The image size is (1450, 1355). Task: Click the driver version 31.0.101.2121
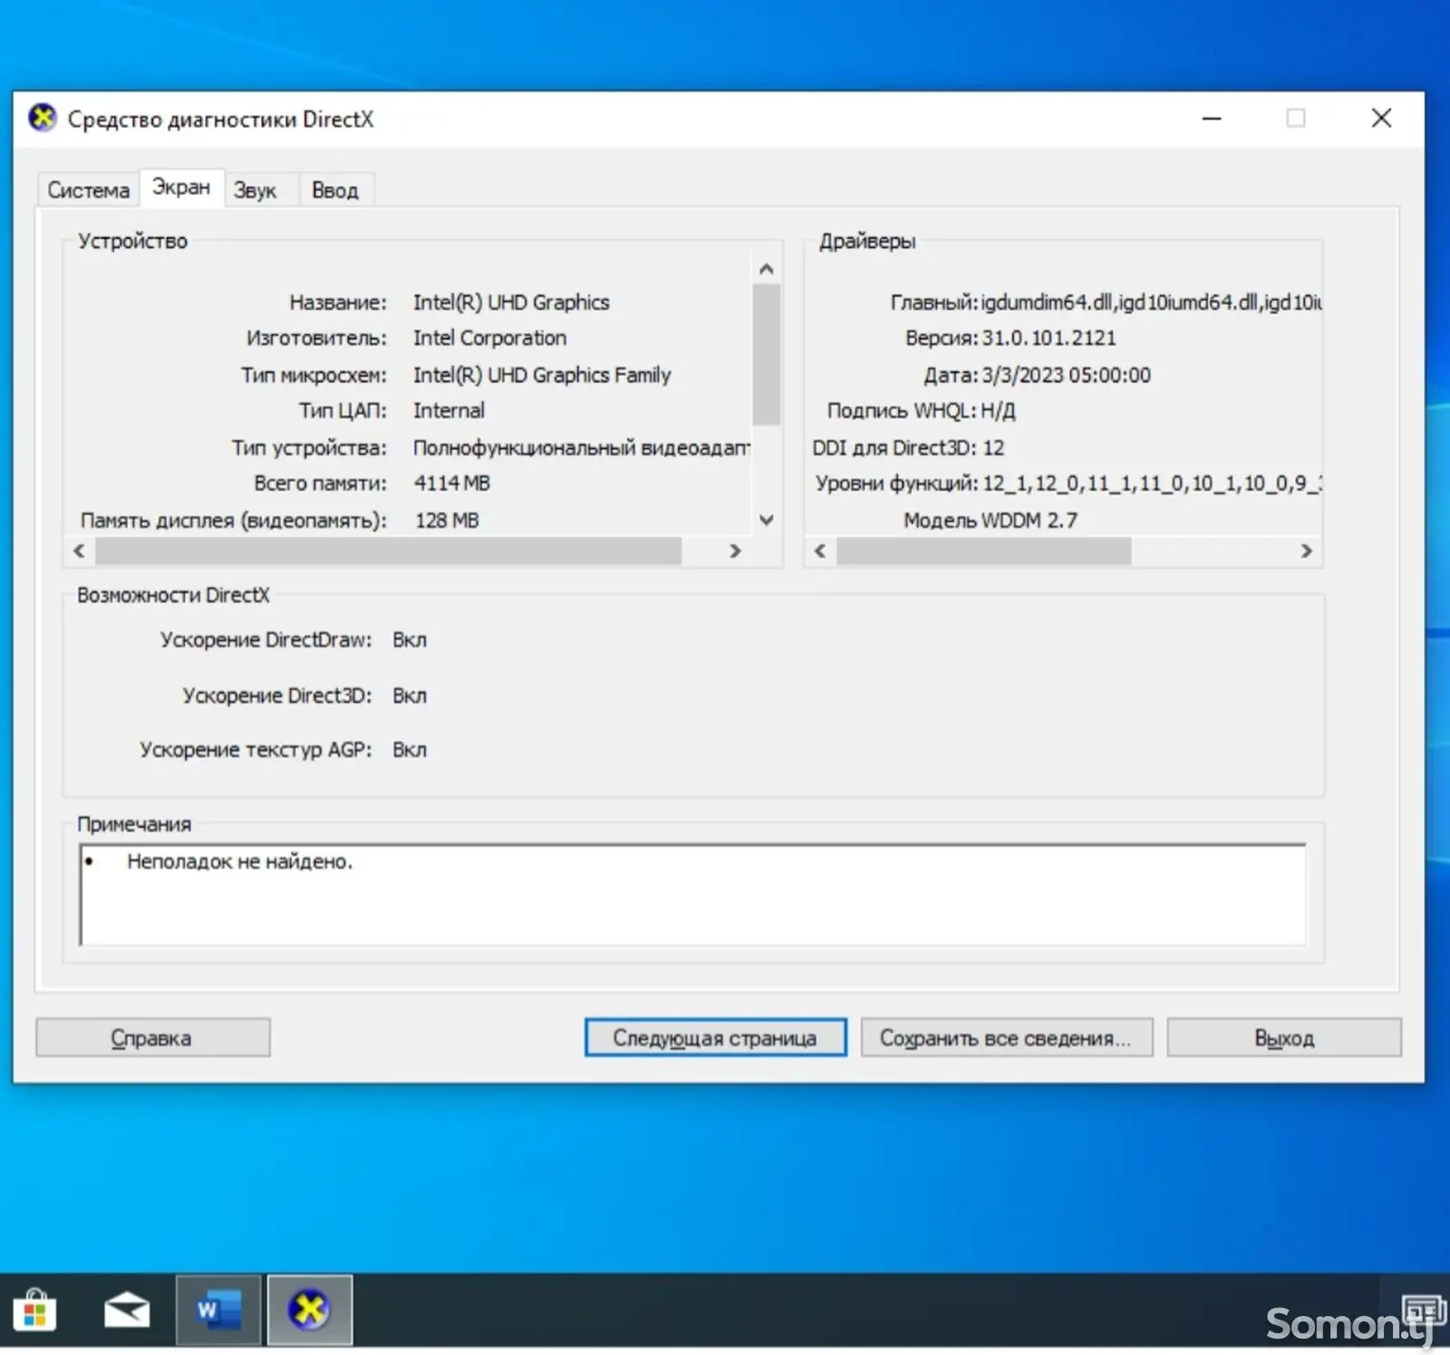coord(1049,338)
